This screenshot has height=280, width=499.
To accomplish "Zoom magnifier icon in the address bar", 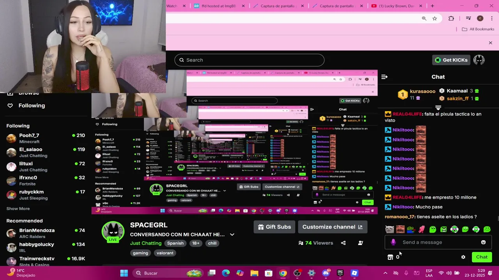I will click(x=424, y=18).
